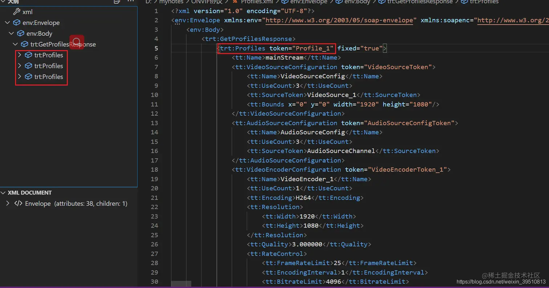Click mainStream text on line 6

285,58
